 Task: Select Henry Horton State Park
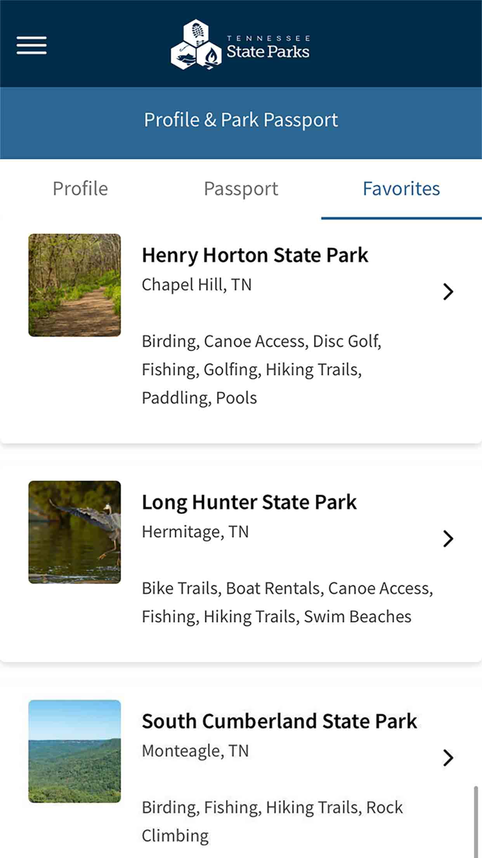[255, 255]
